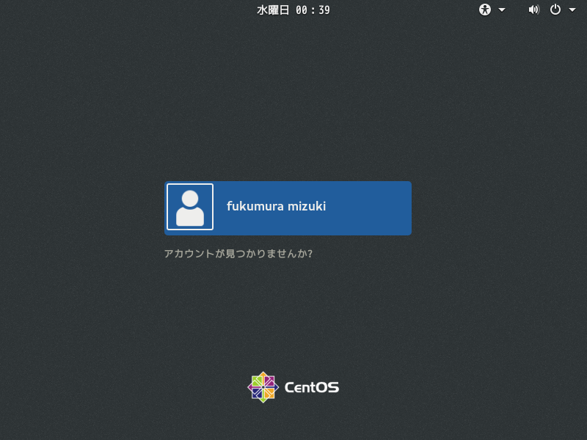Click the fukumura mizuki avatar picture
The height and width of the screenshot is (440, 587).
[x=190, y=207]
